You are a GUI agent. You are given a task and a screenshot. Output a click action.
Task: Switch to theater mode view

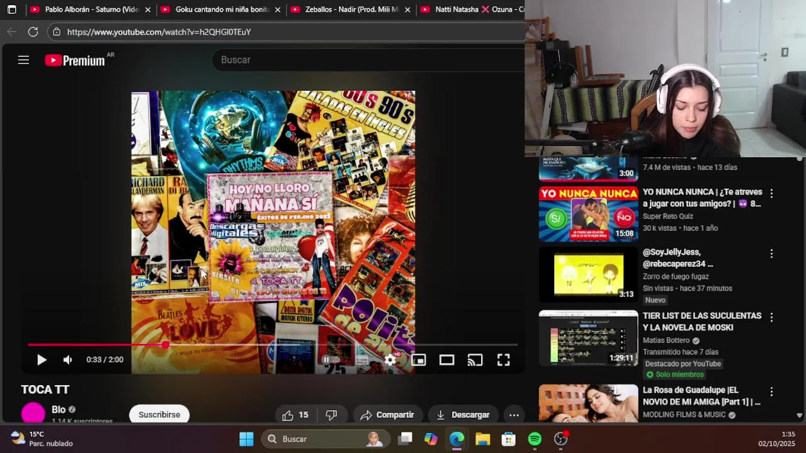[447, 360]
